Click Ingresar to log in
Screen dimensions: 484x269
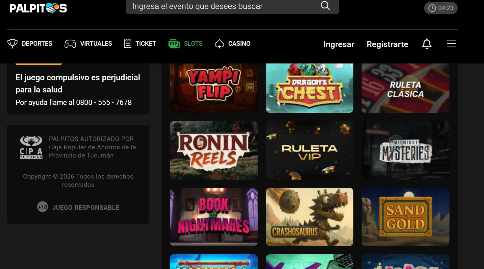pyautogui.click(x=339, y=44)
